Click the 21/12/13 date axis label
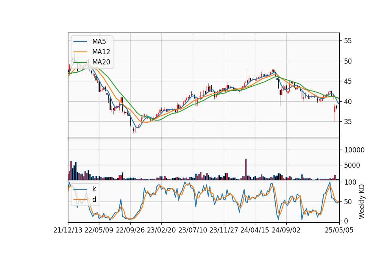 click(68, 230)
